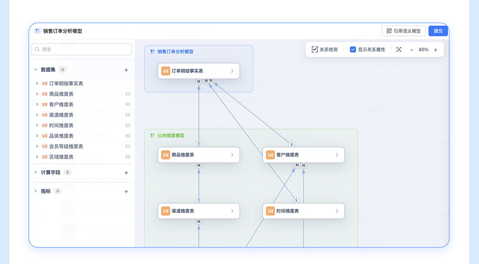Open the 订单明细事实表 node on canvas
Image resolution: width=479 pixels, height=264 pixels.
click(x=199, y=71)
